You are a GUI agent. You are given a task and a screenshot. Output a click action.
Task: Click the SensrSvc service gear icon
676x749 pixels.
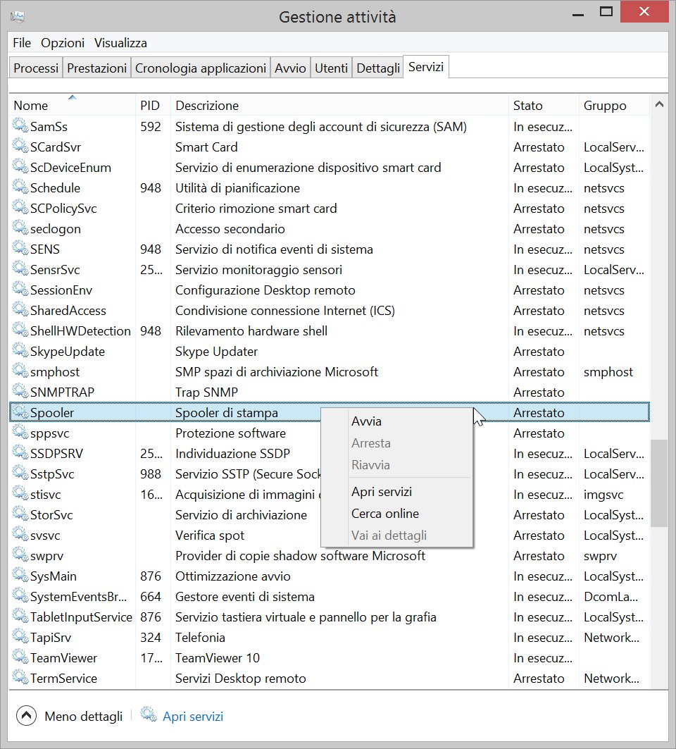20,268
